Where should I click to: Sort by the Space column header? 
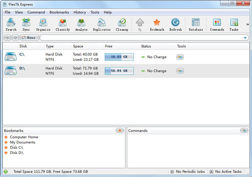click(x=78, y=47)
